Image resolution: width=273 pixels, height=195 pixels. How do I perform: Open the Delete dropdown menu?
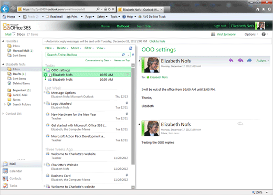pyautogui.click(x=62, y=48)
